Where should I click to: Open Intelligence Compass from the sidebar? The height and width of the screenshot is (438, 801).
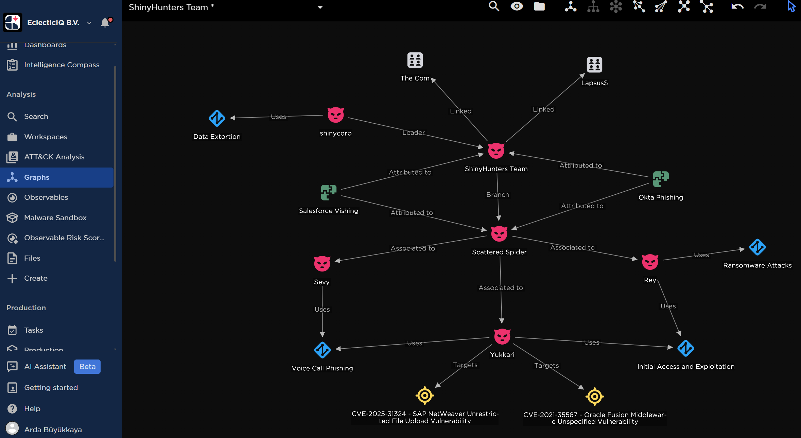pyautogui.click(x=62, y=65)
